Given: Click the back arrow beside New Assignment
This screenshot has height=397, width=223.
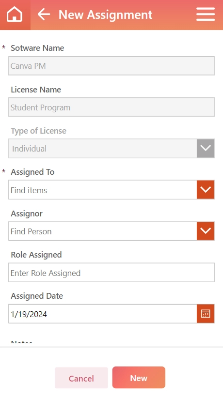Looking at the screenshot, I should pos(44,15).
